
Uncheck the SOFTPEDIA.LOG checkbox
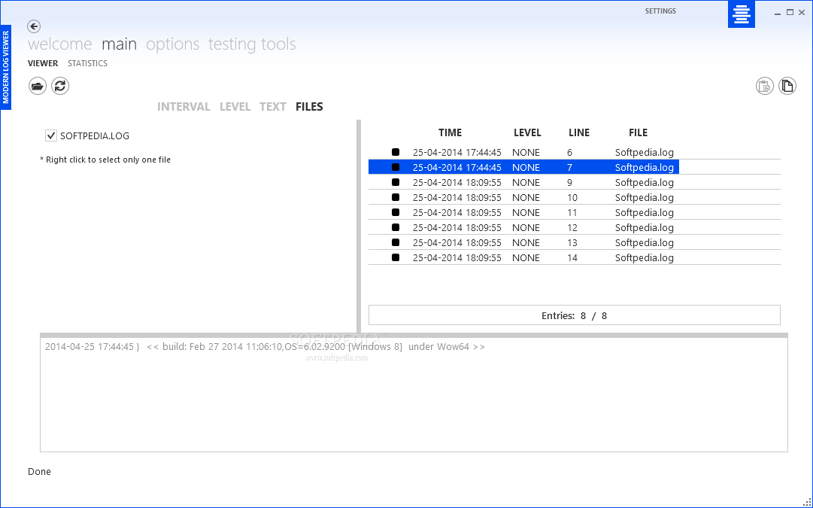coord(51,135)
